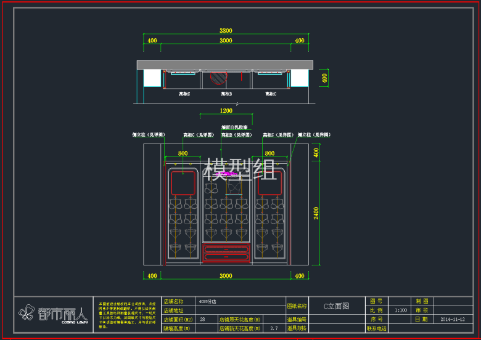Select the gray ceiling bar in plan view
This screenshot has height=340, width=481.
click(x=226, y=64)
